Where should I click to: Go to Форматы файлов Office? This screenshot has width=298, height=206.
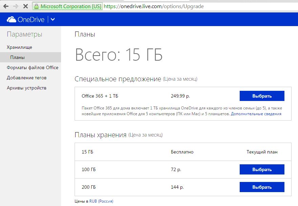[33, 67]
